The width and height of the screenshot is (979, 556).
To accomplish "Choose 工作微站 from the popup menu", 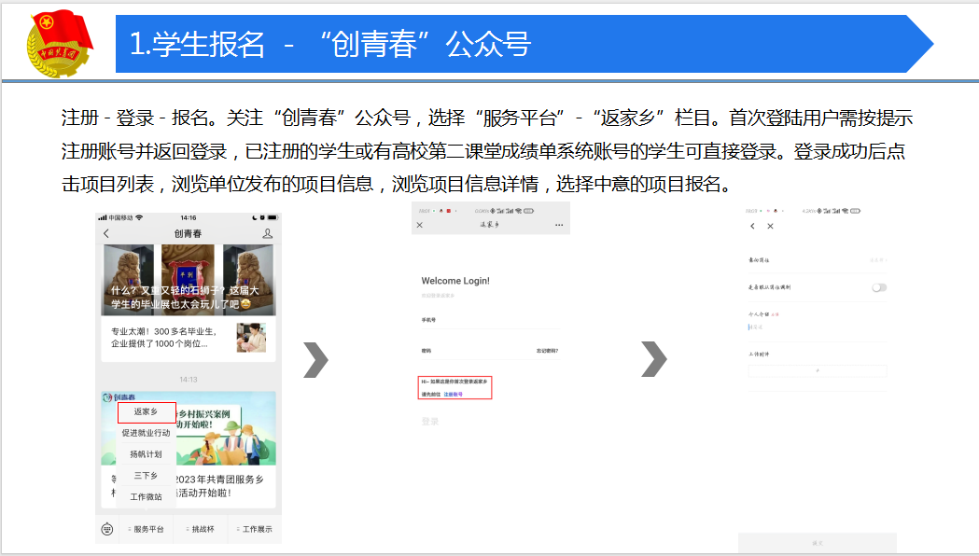I will coord(147,496).
